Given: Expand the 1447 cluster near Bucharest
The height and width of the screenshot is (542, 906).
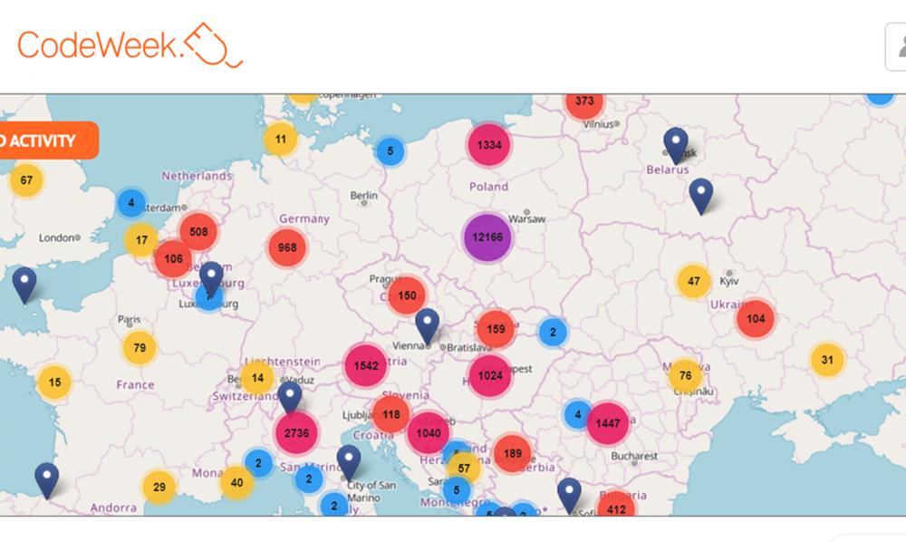Looking at the screenshot, I should coord(607,423).
